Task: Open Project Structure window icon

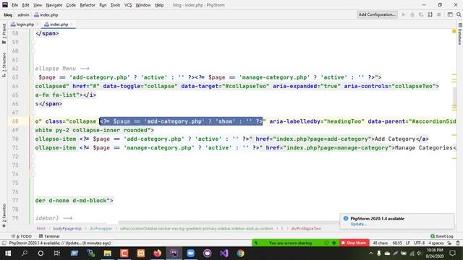Action: coord(450,14)
